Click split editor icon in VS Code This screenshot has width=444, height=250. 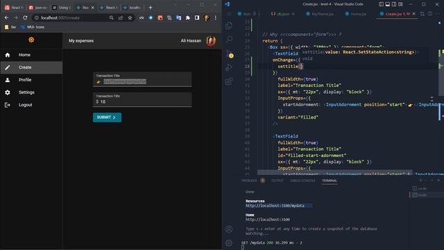click(x=430, y=14)
